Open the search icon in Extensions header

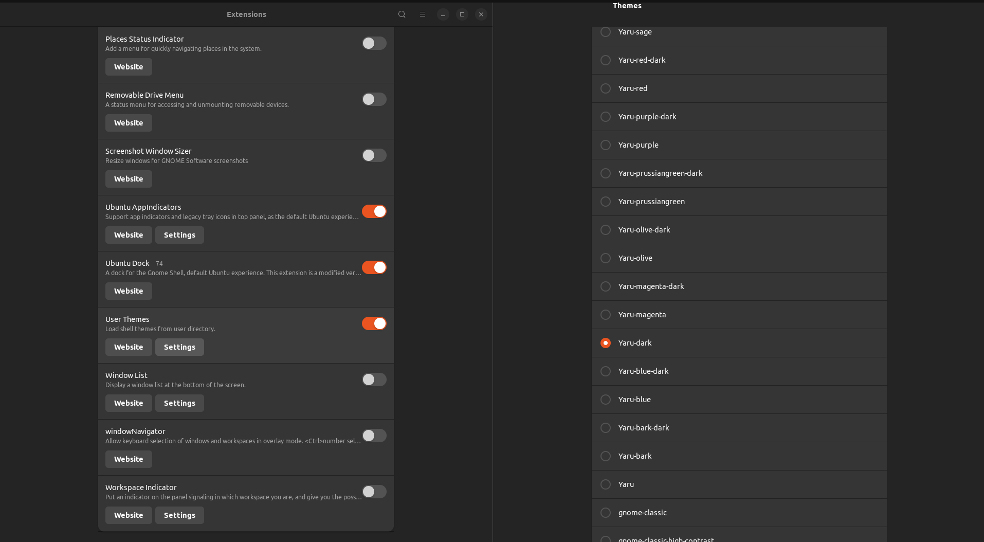click(402, 14)
